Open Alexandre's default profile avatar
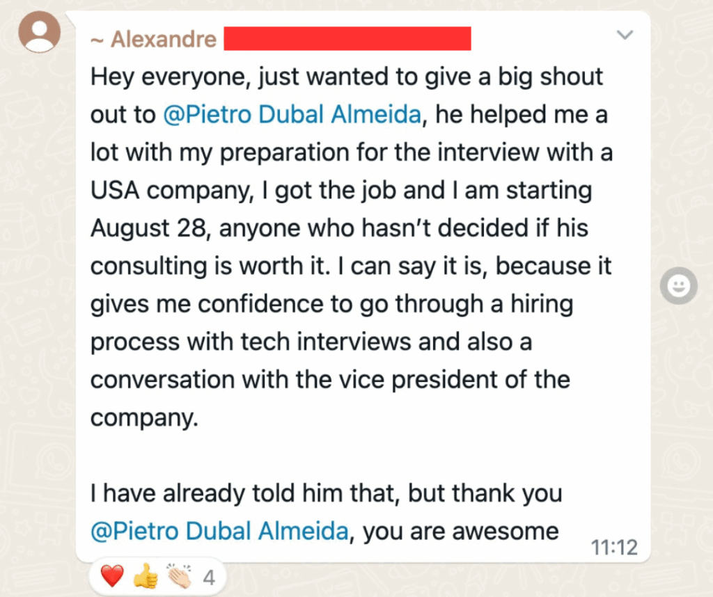Image resolution: width=713 pixels, height=597 pixels. coord(40,32)
